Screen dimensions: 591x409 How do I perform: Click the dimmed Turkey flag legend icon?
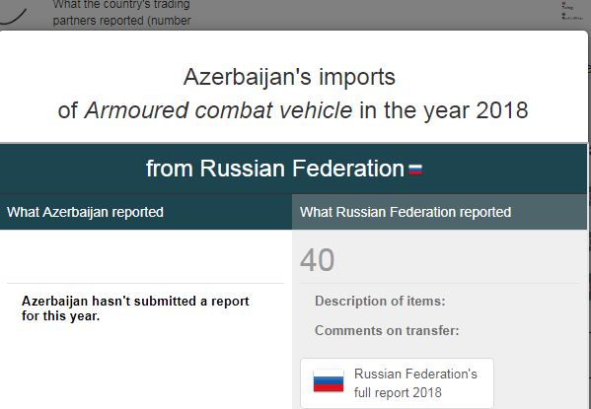click(563, 3)
